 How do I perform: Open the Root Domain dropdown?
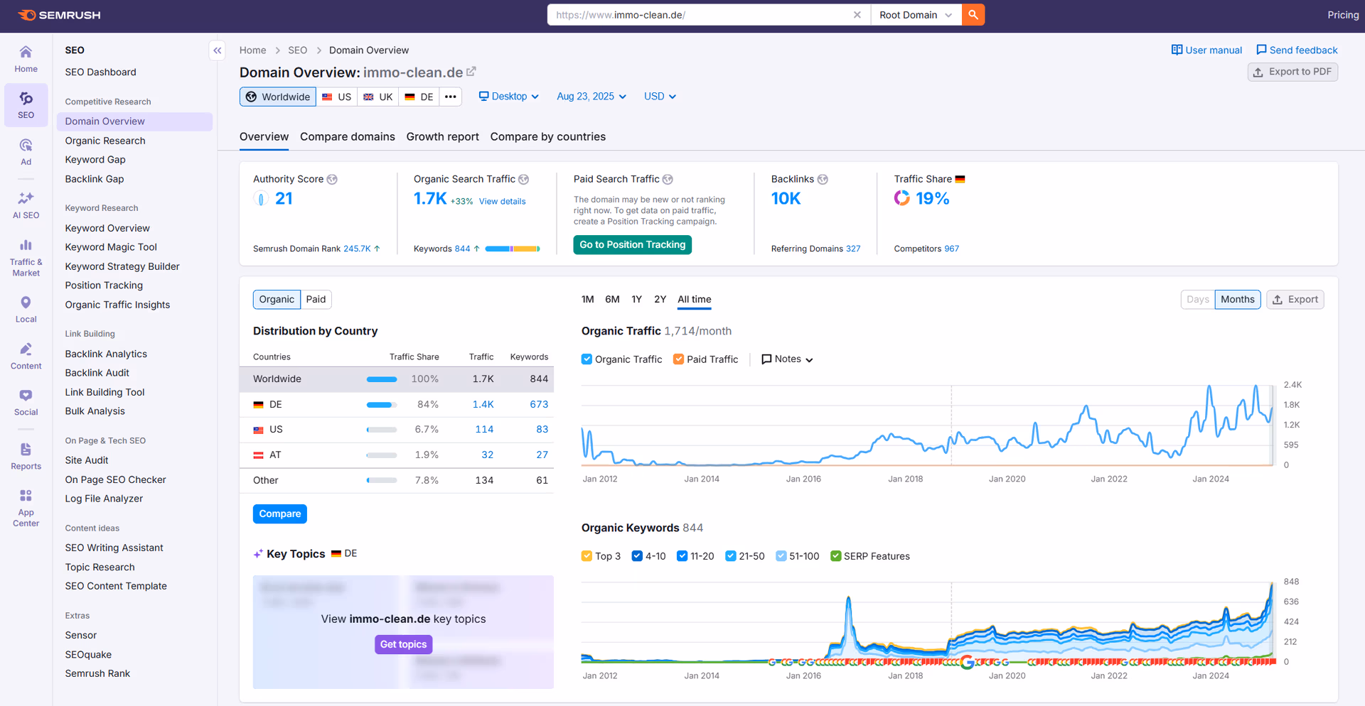916,15
